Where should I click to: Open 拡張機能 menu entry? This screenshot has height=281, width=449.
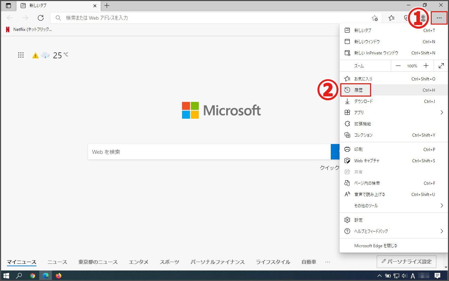393,124
